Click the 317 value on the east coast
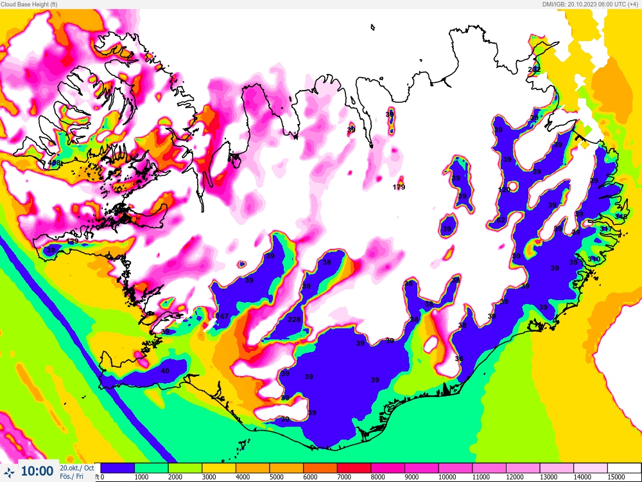This screenshot has width=642, height=482. tap(606, 229)
